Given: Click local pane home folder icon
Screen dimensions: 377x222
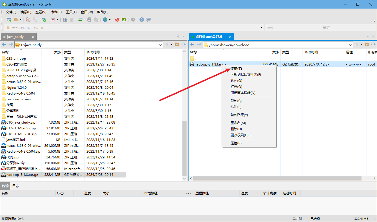Looking at the screenshot, I should click(177, 45).
